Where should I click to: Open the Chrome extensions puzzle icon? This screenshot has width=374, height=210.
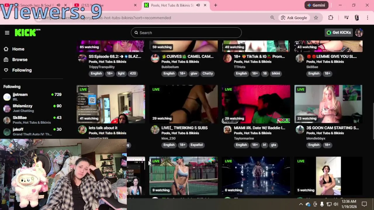pyautogui.click(x=331, y=18)
